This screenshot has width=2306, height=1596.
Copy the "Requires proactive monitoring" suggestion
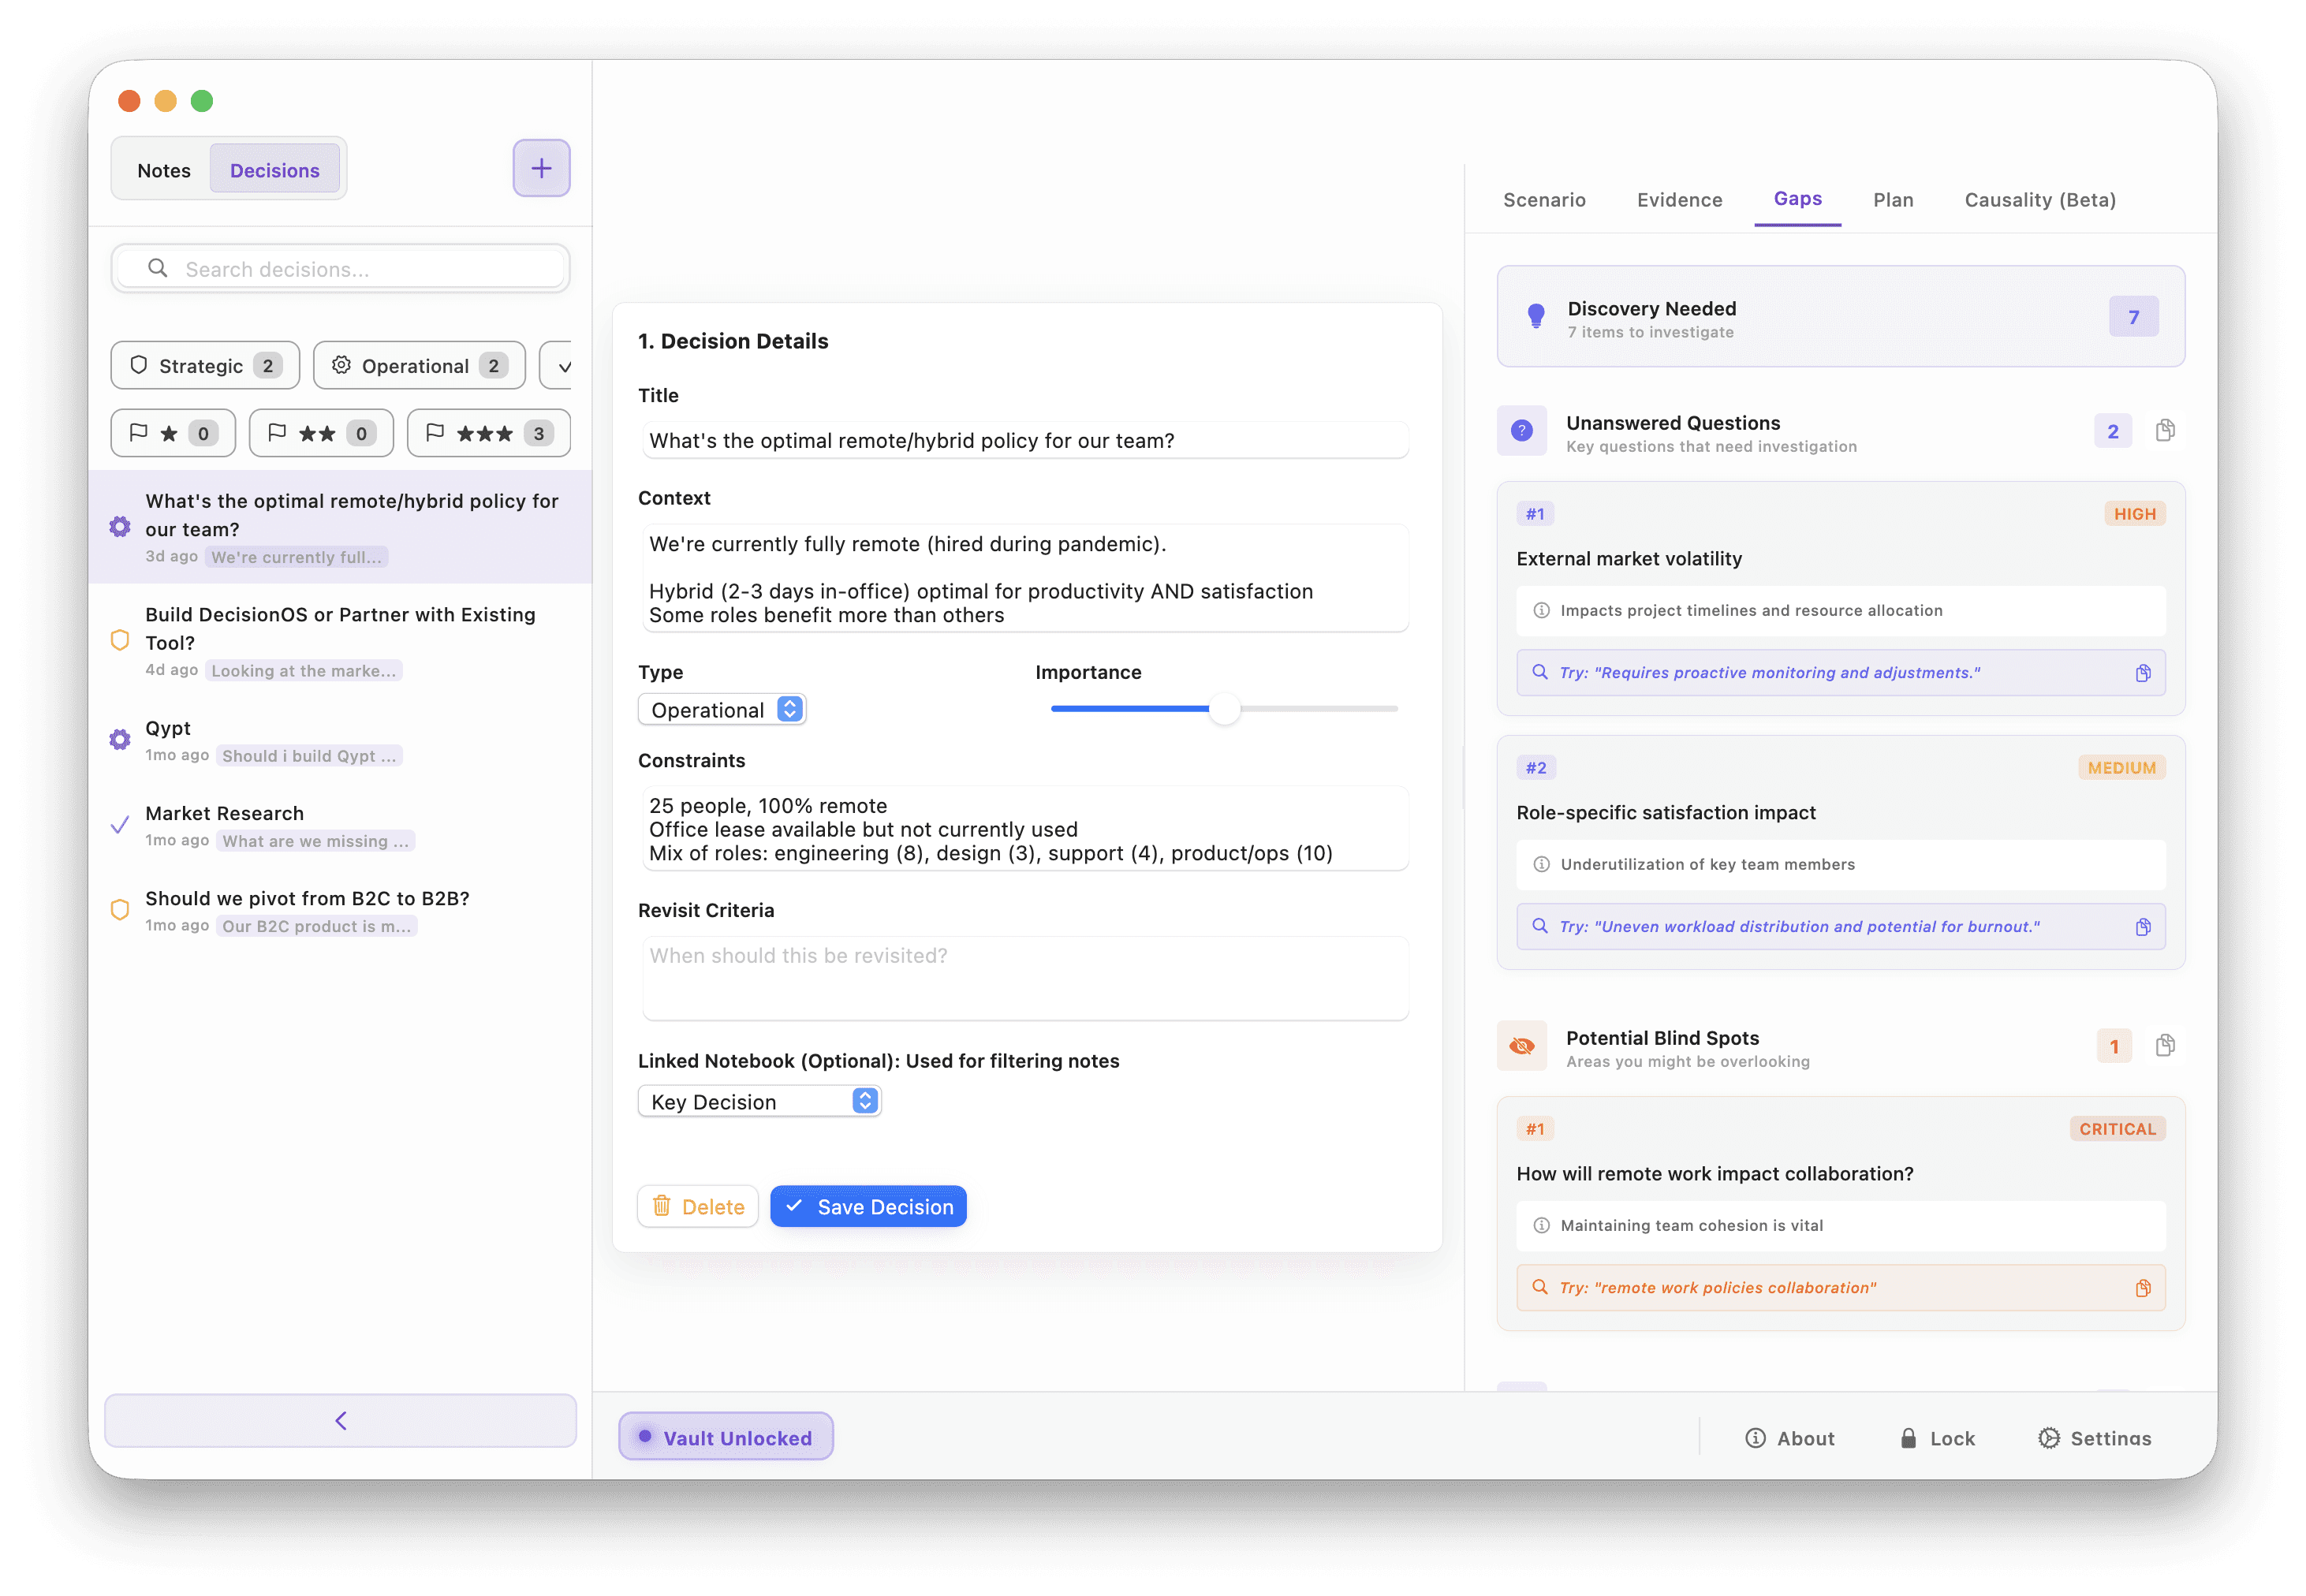coord(2142,673)
